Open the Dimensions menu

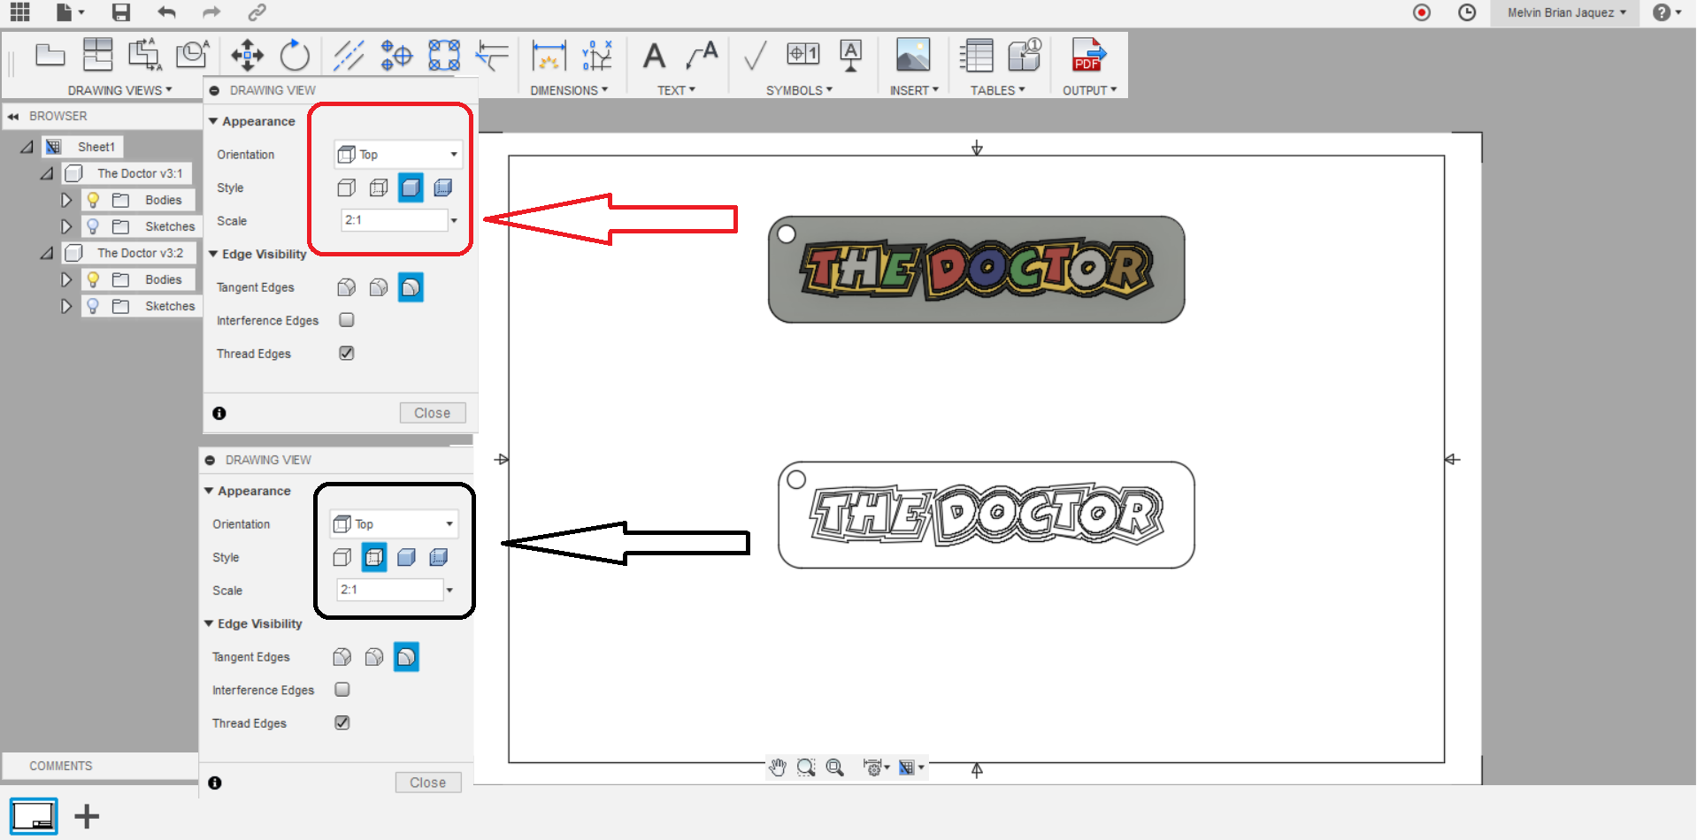[x=571, y=89]
